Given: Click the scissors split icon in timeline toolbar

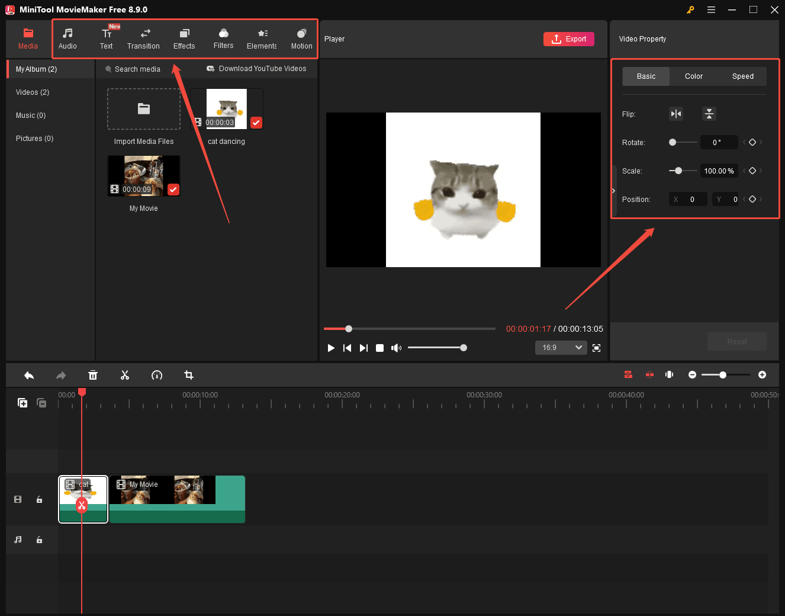Looking at the screenshot, I should point(125,375).
